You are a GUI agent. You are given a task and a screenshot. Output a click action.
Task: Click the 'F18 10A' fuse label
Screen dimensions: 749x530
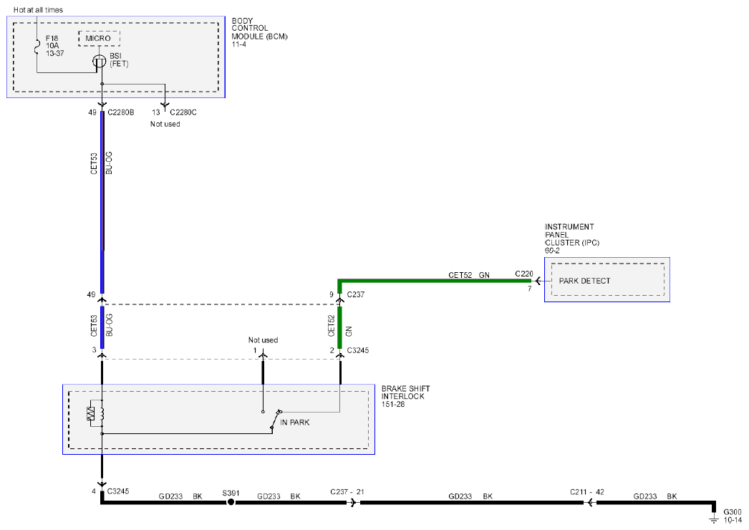(52, 42)
